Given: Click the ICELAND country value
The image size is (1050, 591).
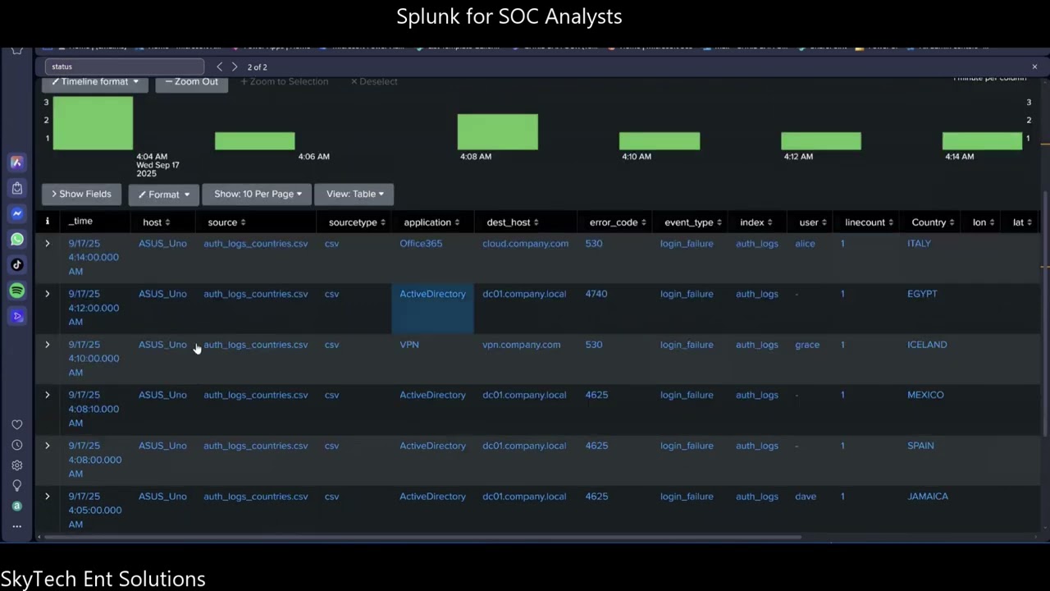Looking at the screenshot, I should (x=927, y=345).
